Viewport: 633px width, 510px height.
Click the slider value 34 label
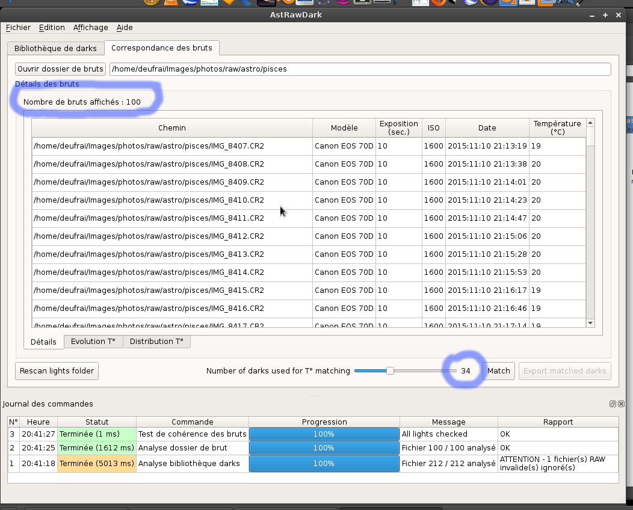466,371
